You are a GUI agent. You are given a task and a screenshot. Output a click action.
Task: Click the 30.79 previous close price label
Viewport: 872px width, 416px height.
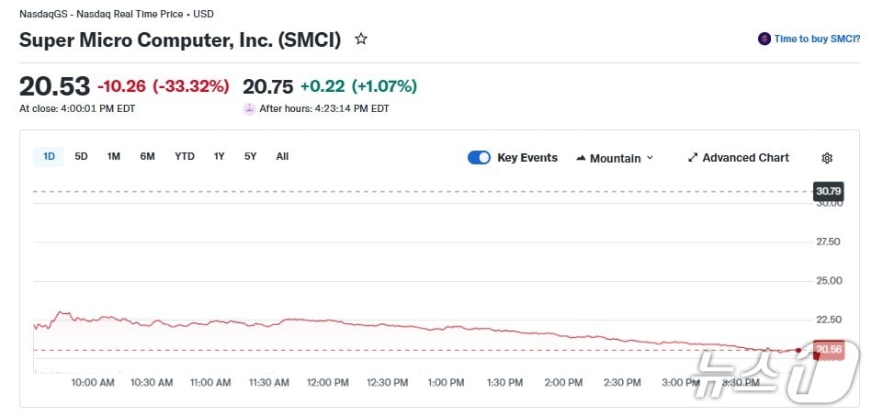tap(828, 191)
